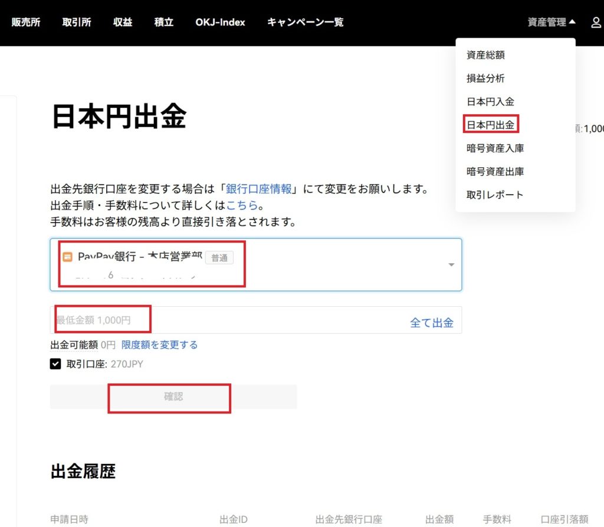Toggle the 取引口座 270JPY checkbox
This screenshot has height=527, width=604.
tap(55, 364)
